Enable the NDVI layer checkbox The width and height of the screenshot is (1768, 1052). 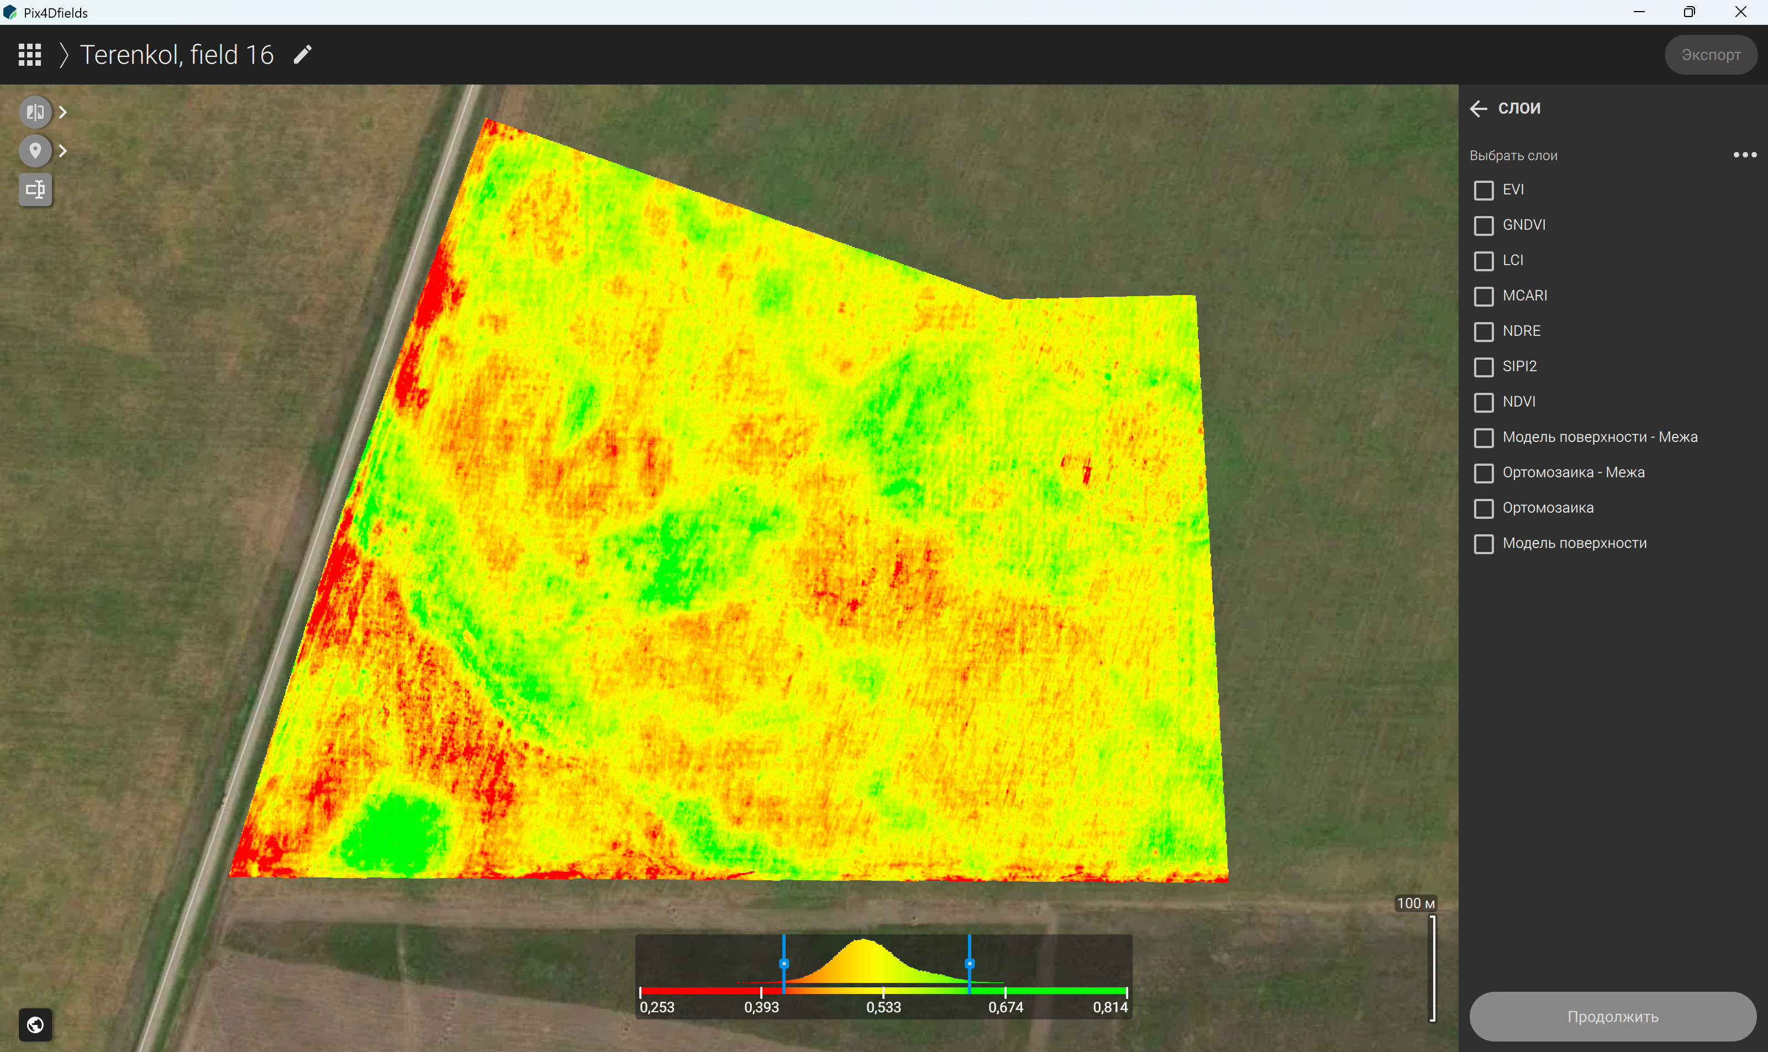[x=1483, y=402]
